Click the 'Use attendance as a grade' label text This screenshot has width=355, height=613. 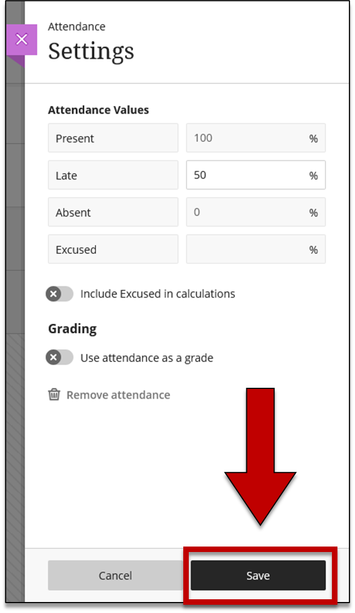click(x=146, y=358)
